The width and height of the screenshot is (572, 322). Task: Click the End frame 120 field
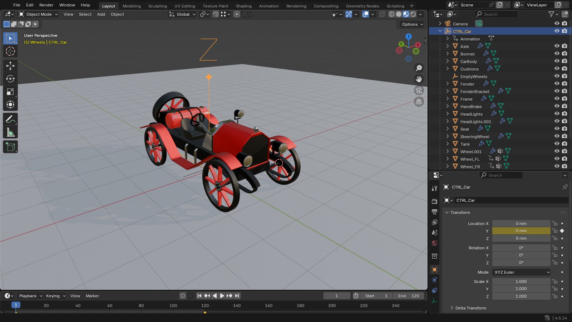click(409, 296)
